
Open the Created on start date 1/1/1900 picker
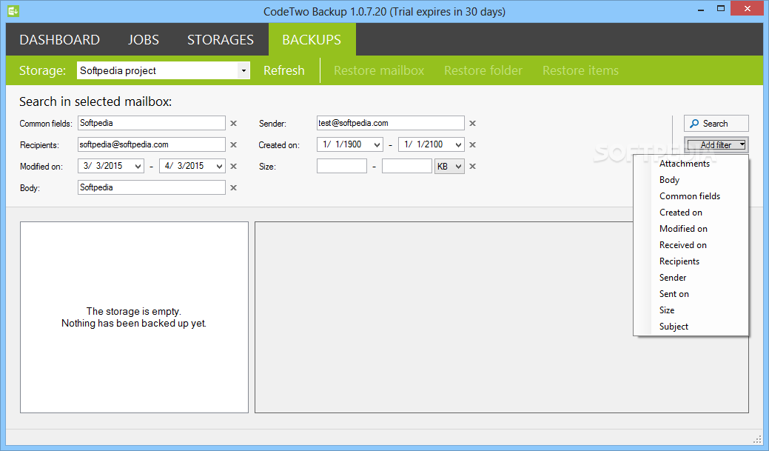click(377, 144)
